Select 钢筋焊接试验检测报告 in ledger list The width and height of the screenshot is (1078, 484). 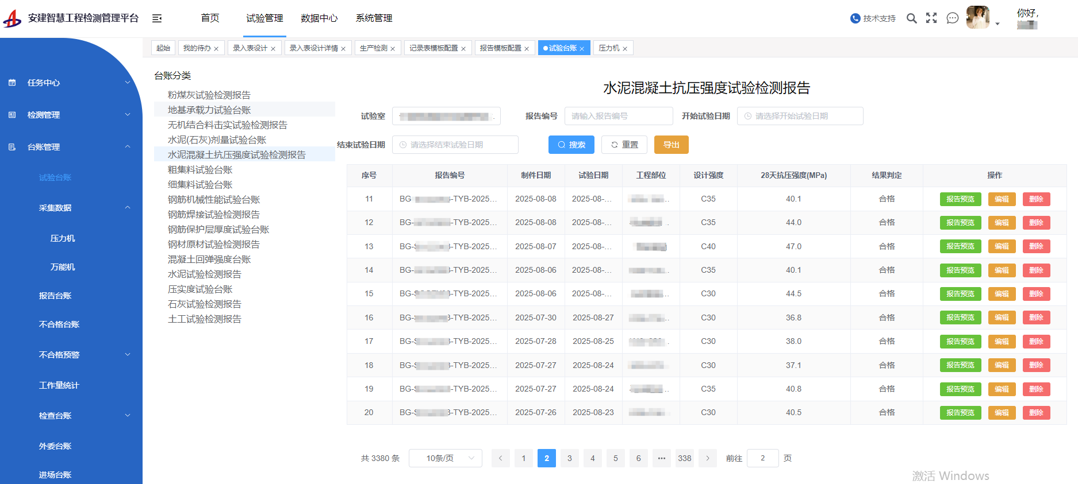[x=214, y=214]
